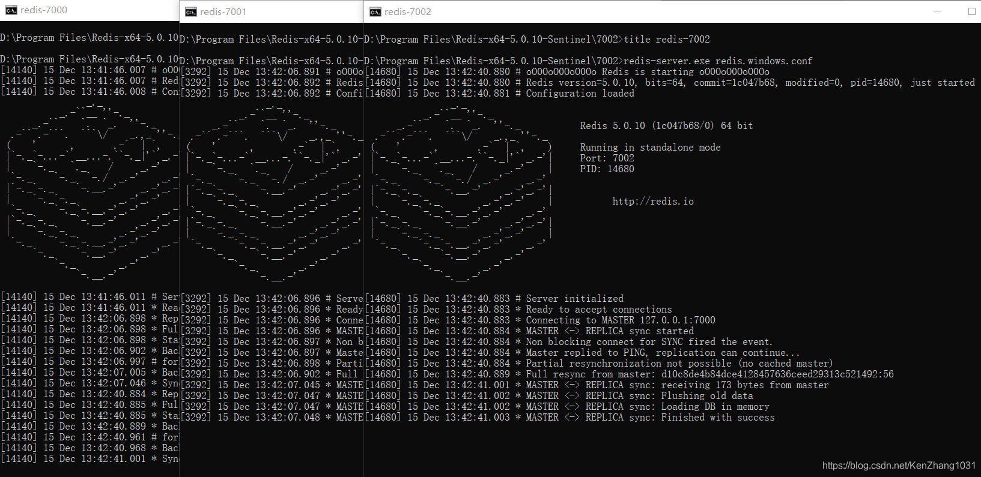Click the 13:42:06.892 '# Confi' line in redis-7001
Viewport: 981px width, 477px height.
(272, 94)
